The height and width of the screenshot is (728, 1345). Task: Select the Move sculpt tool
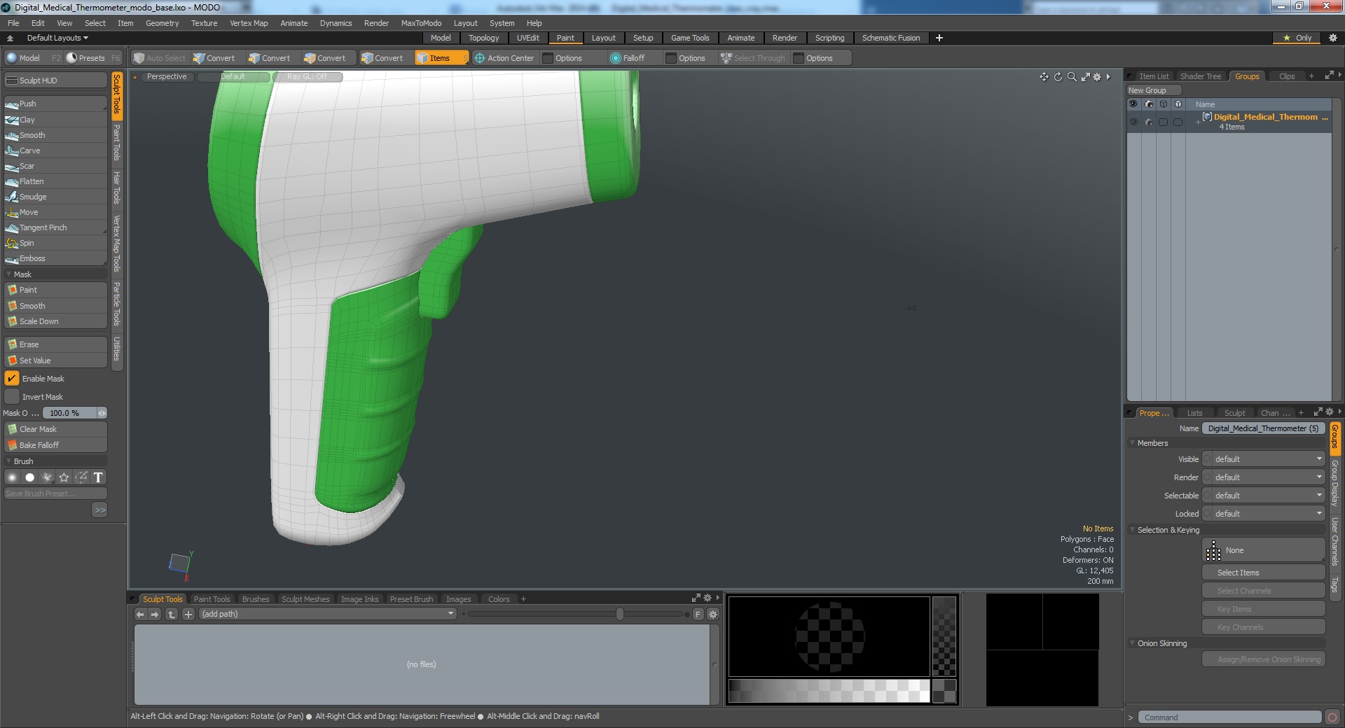pyautogui.click(x=55, y=212)
